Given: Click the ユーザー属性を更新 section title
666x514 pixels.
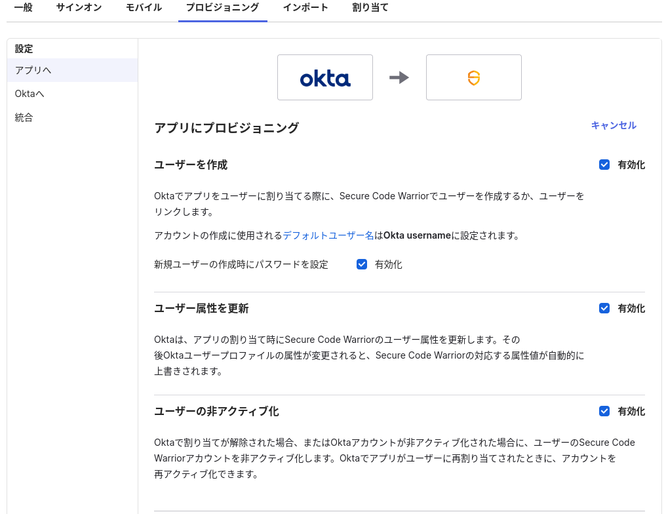Looking at the screenshot, I should click(x=201, y=308).
